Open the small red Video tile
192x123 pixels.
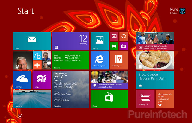coord(114,37)
